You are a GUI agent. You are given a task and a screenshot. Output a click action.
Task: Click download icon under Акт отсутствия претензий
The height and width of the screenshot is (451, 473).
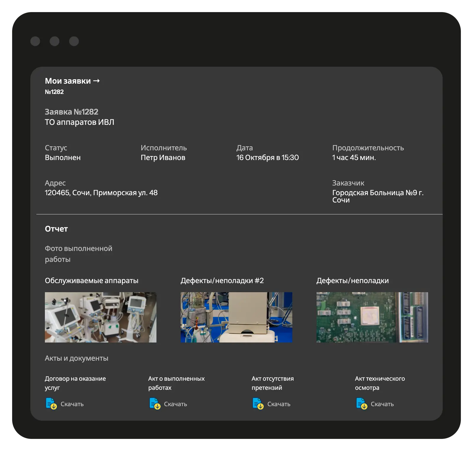(258, 404)
